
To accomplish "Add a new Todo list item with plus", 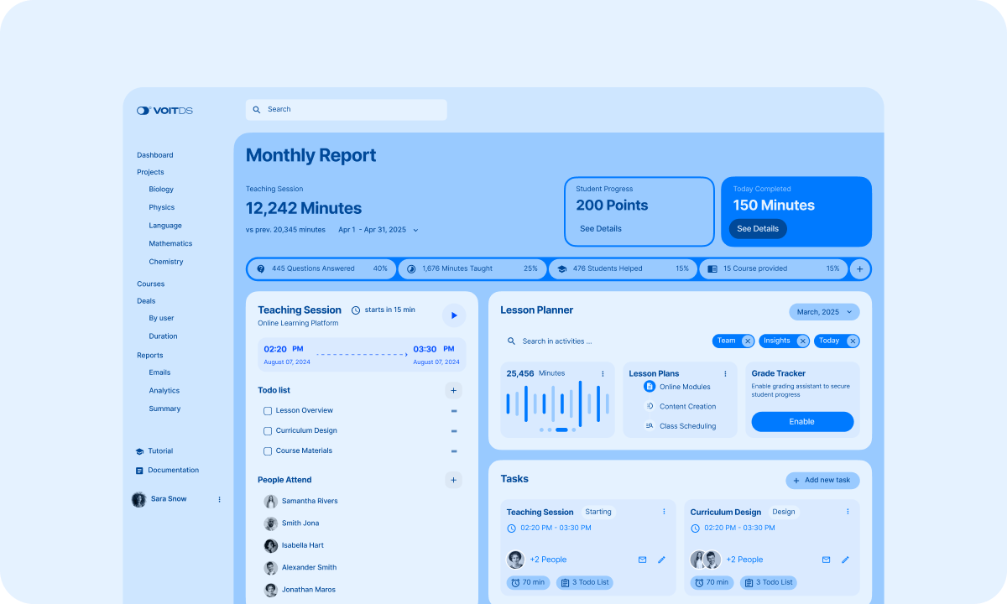I will pos(453,390).
